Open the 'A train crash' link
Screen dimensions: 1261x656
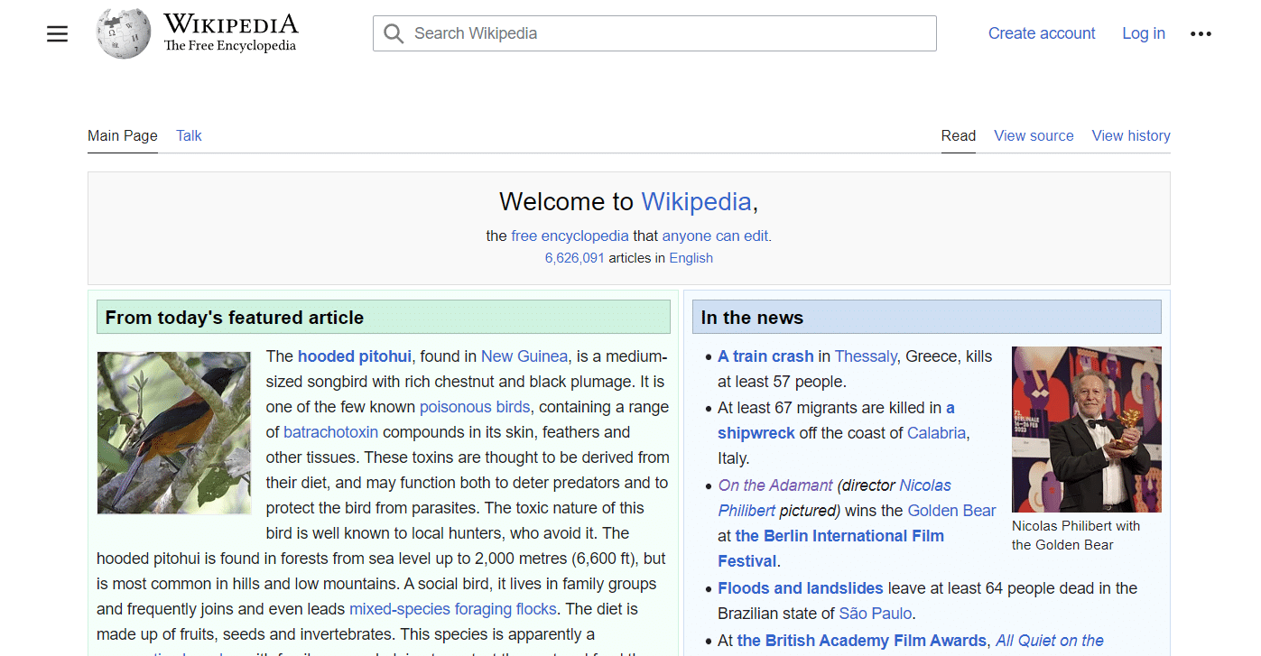(765, 356)
